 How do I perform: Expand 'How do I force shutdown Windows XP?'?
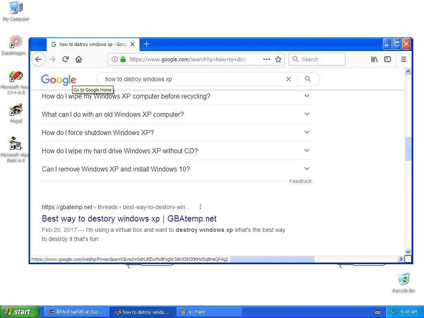pyautogui.click(x=176, y=132)
